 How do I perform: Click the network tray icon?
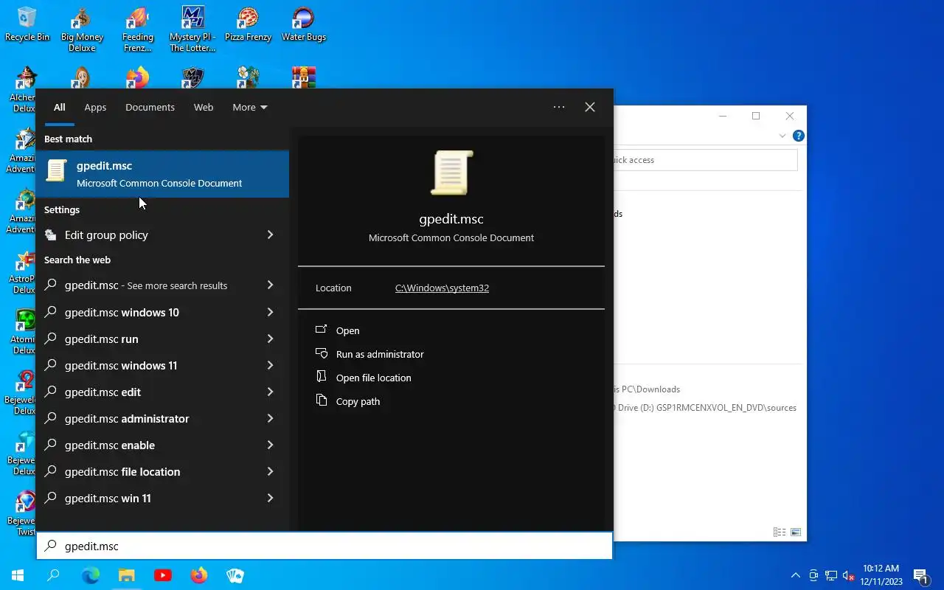(831, 575)
